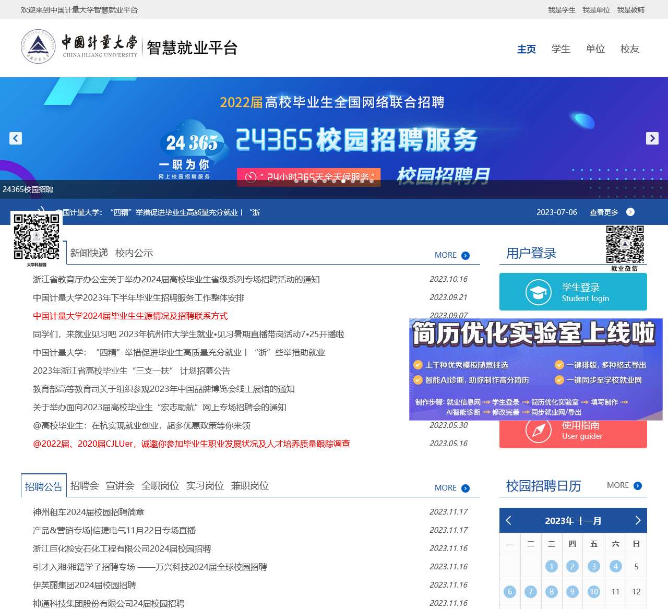Image resolution: width=668 pixels, height=609 pixels.
Task: Click the next slide arrow on the banner carousel
Action: coord(652,138)
